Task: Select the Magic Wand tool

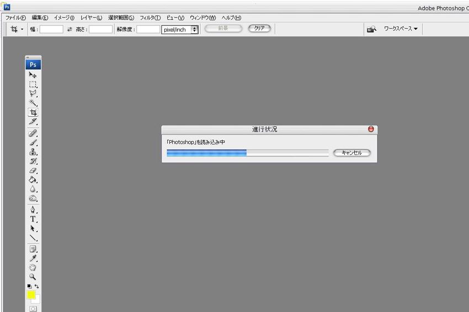Action: [x=33, y=103]
